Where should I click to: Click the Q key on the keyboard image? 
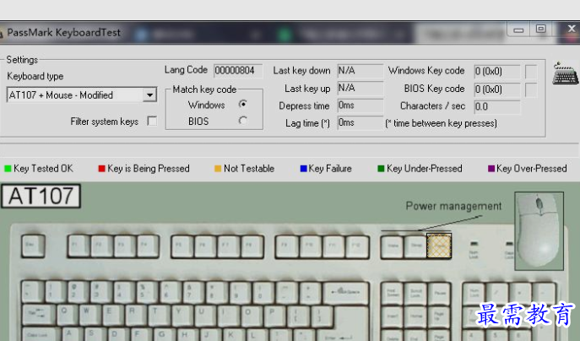tap(67, 314)
